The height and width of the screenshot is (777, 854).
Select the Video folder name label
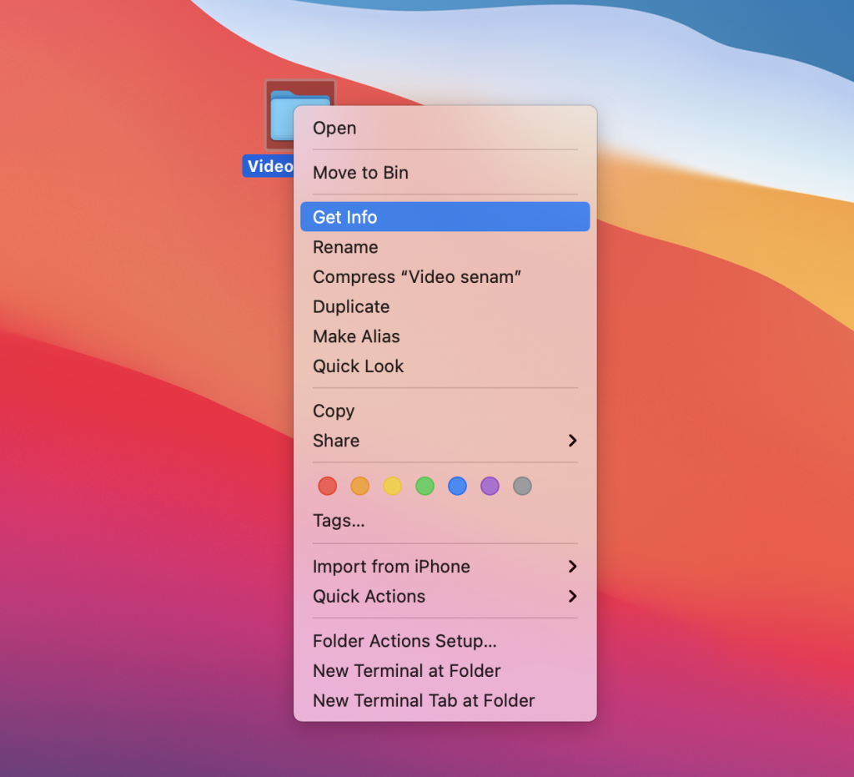click(x=269, y=166)
